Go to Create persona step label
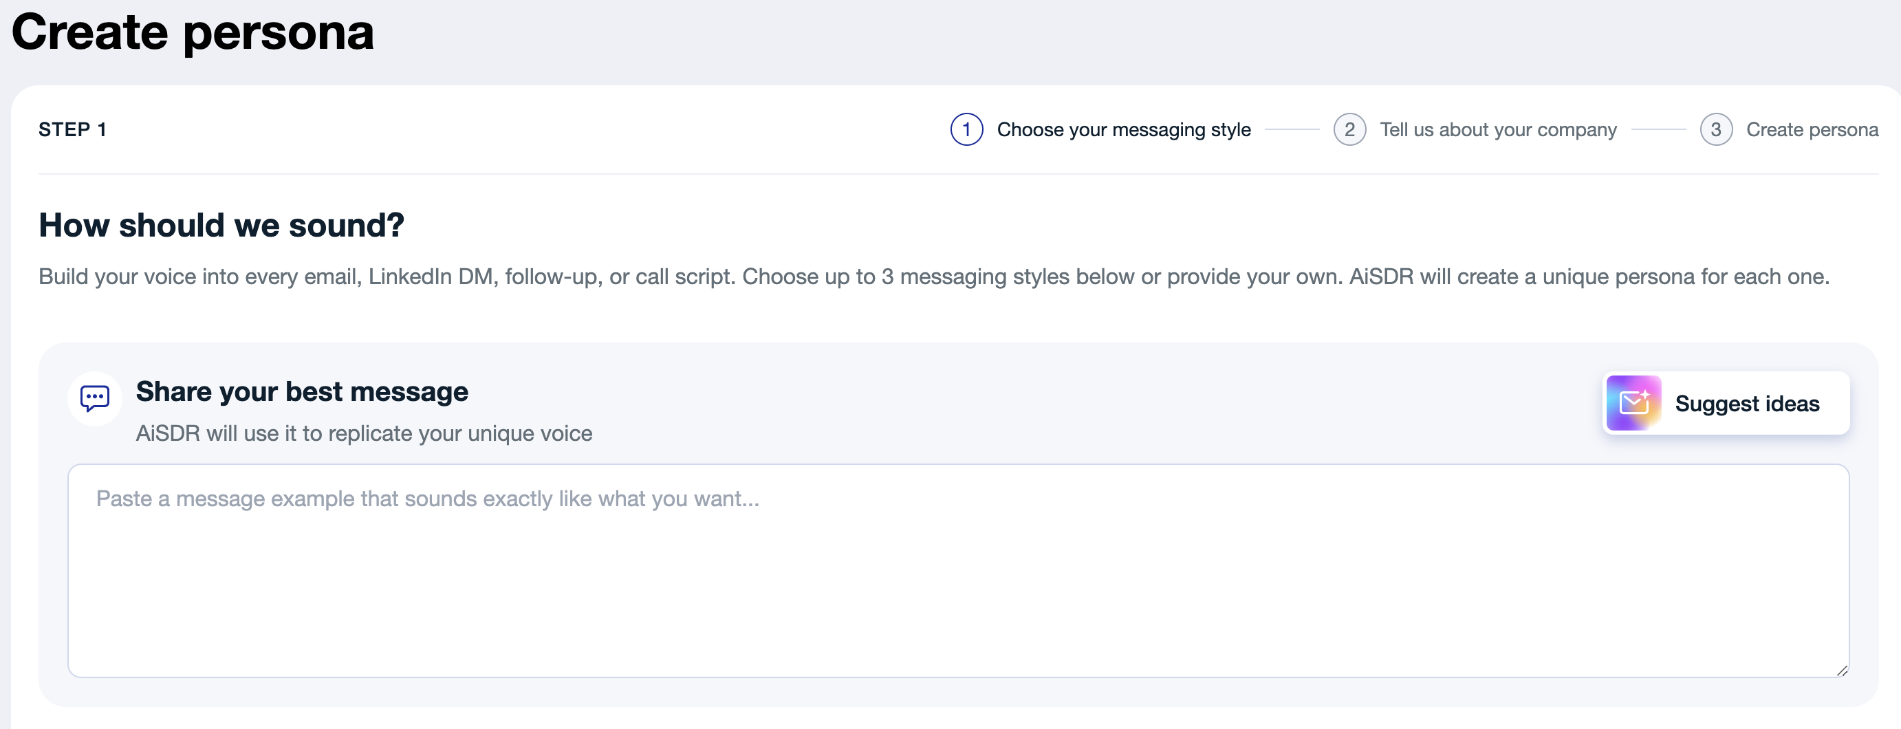Viewport: 1901px width, 729px height. [1812, 130]
